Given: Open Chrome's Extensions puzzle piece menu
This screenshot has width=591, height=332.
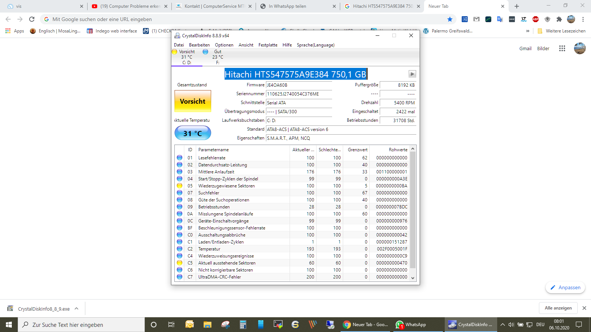Looking at the screenshot, I should coord(559,19).
